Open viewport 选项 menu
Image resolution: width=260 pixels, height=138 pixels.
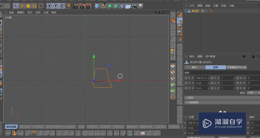pos(38,12)
